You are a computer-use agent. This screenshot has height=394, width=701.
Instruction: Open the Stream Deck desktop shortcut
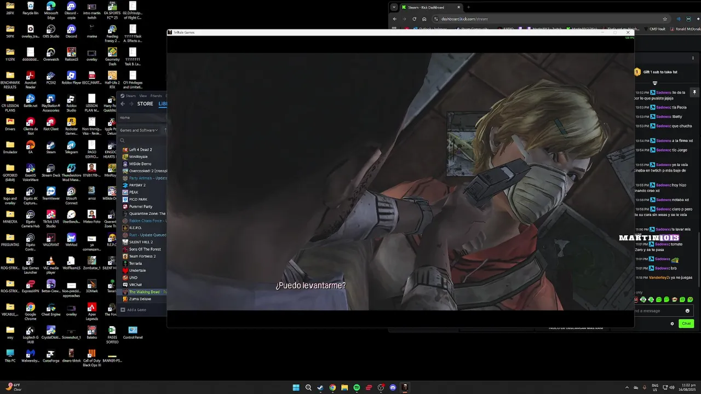[x=51, y=170]
